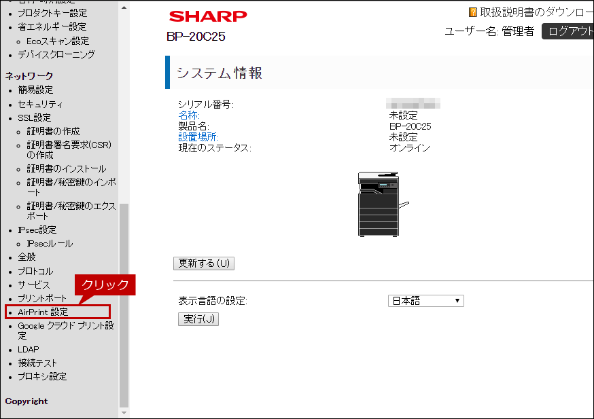Screen dimensions: 594x419
Task: Open デバイスクローニング menu item
Action: pos(56,54)
